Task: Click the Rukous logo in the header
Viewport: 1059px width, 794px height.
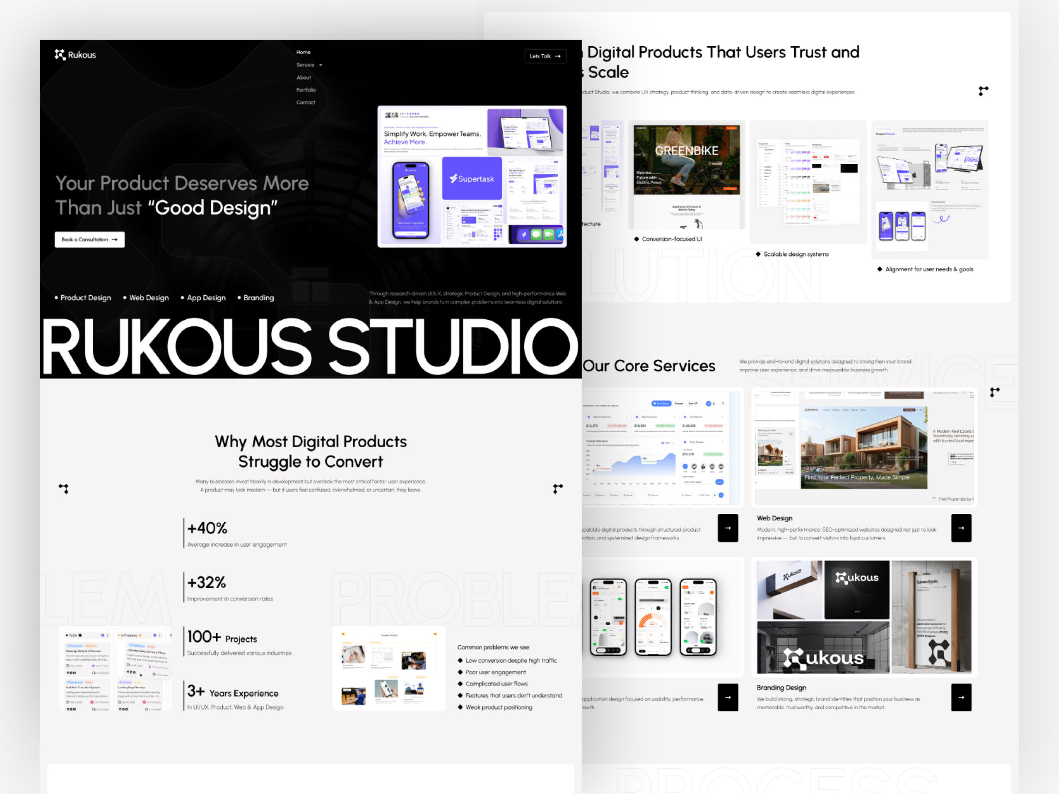Action: pos(75,55)
